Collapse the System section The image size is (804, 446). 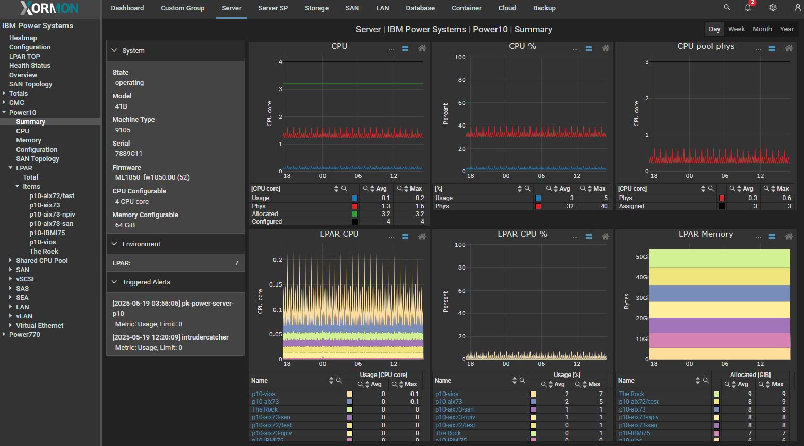115,50
